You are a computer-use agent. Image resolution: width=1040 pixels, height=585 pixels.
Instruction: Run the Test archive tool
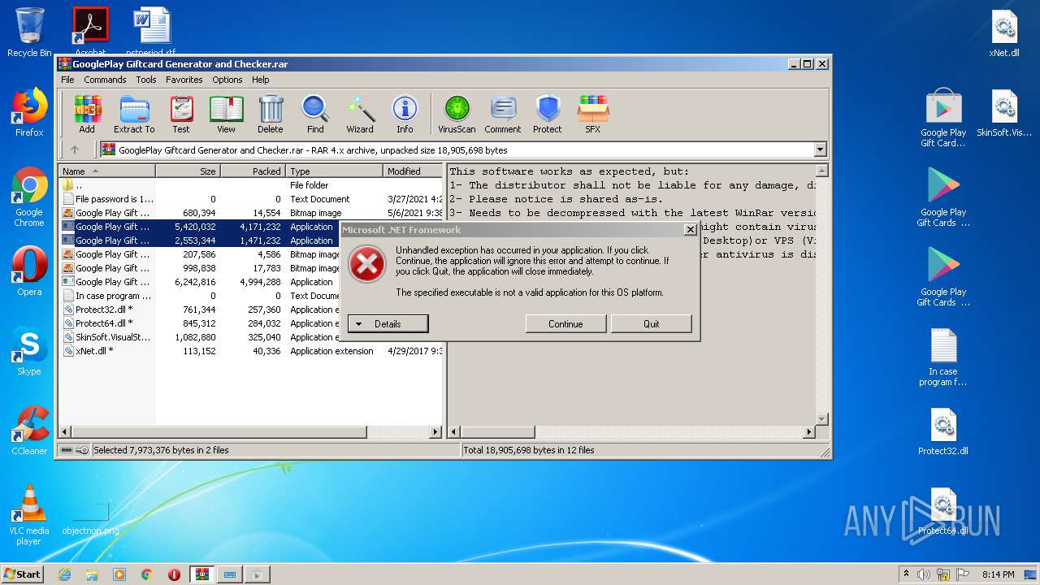tap(181, 115)
